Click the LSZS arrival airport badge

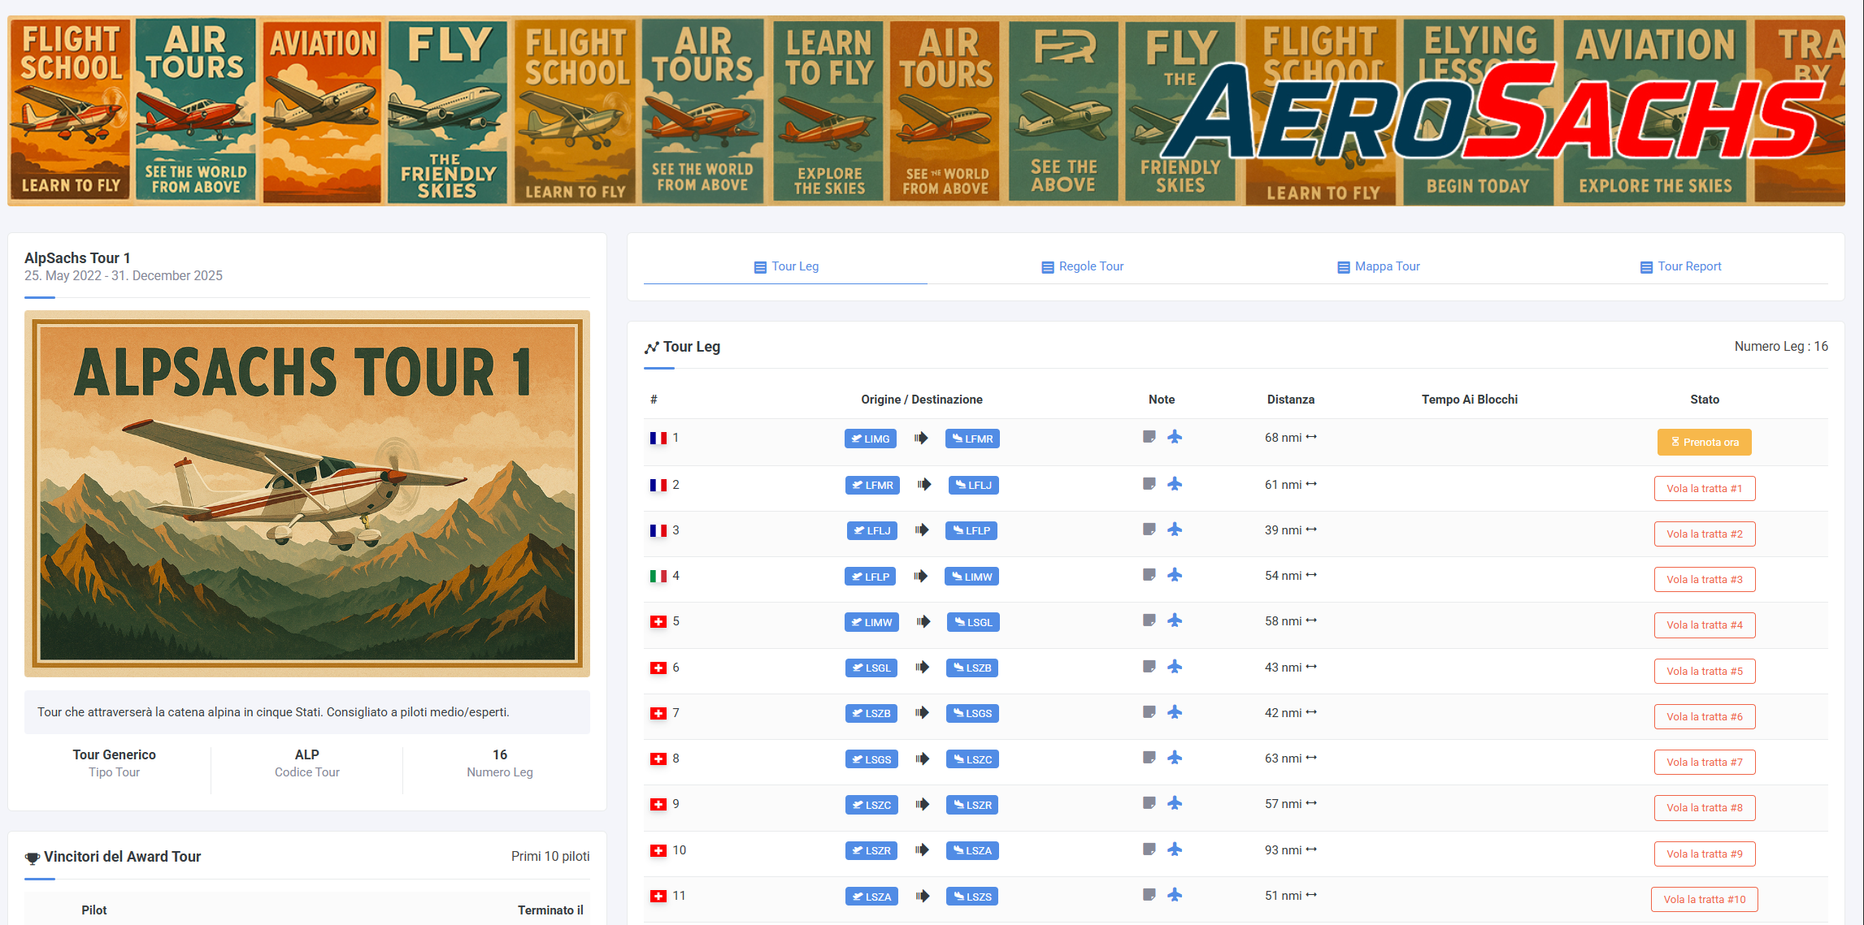[972, 897]
